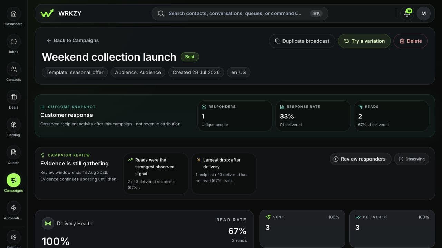Click the 2 reads text
The width and height of the screenshot is (442, 248).
(x=239, y=240)
